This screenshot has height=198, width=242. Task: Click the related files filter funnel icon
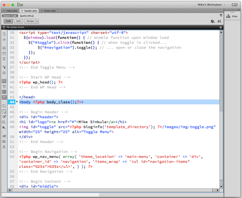point(221,15)
